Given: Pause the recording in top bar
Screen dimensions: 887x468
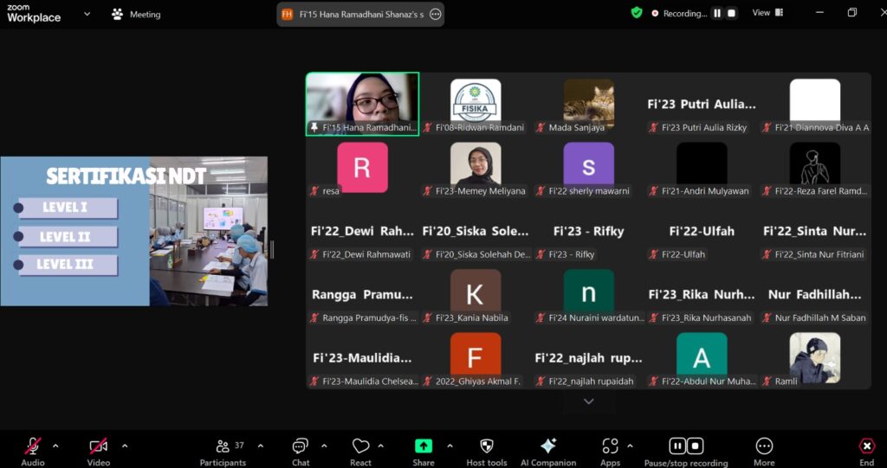Looking at the screenshot, I should point(717,13).
